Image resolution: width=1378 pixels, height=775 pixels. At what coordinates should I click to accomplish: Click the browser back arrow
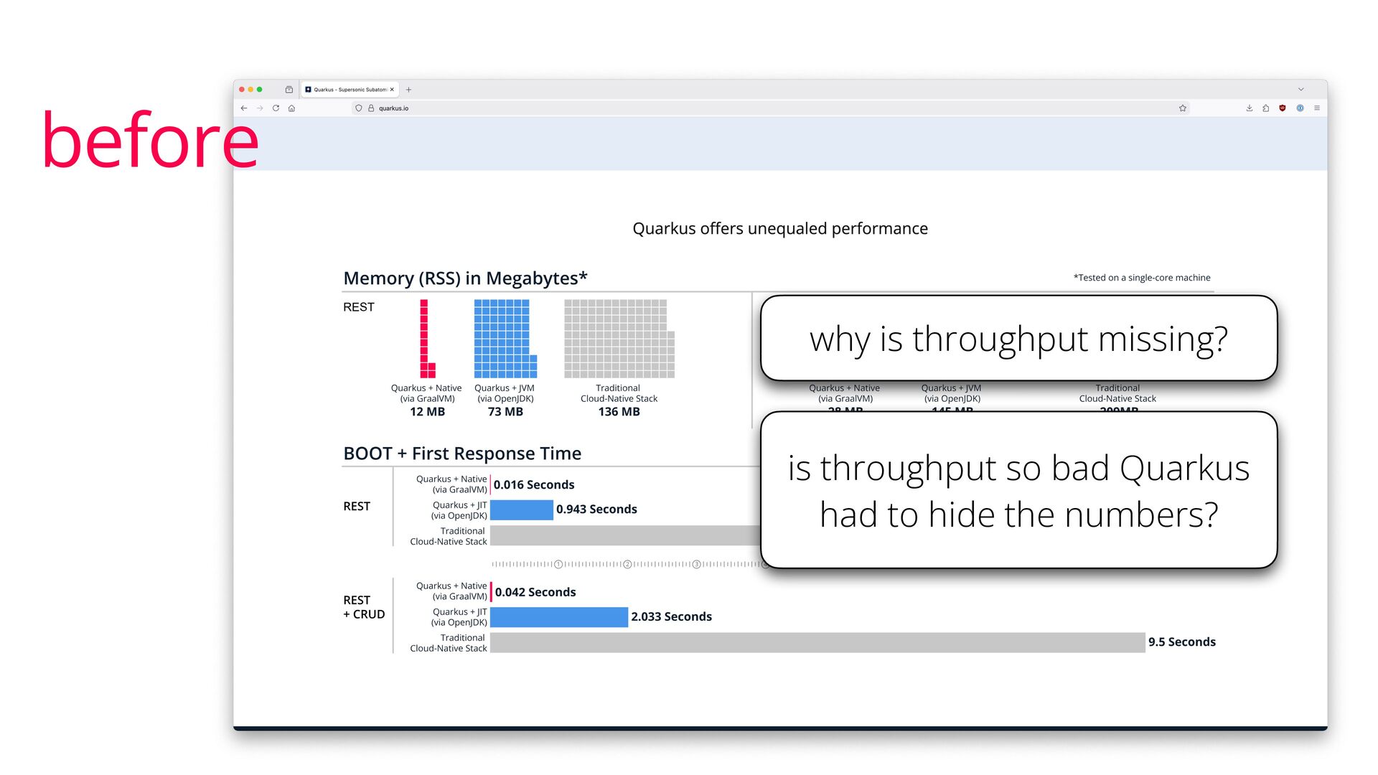point(244,108)
